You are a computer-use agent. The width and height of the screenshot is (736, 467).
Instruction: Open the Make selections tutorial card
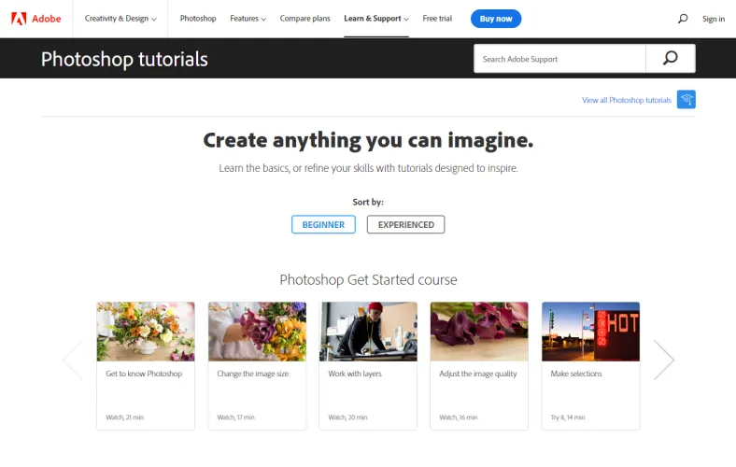[x=590, y=365]
